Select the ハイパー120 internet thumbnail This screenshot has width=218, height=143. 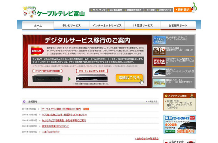159,83
